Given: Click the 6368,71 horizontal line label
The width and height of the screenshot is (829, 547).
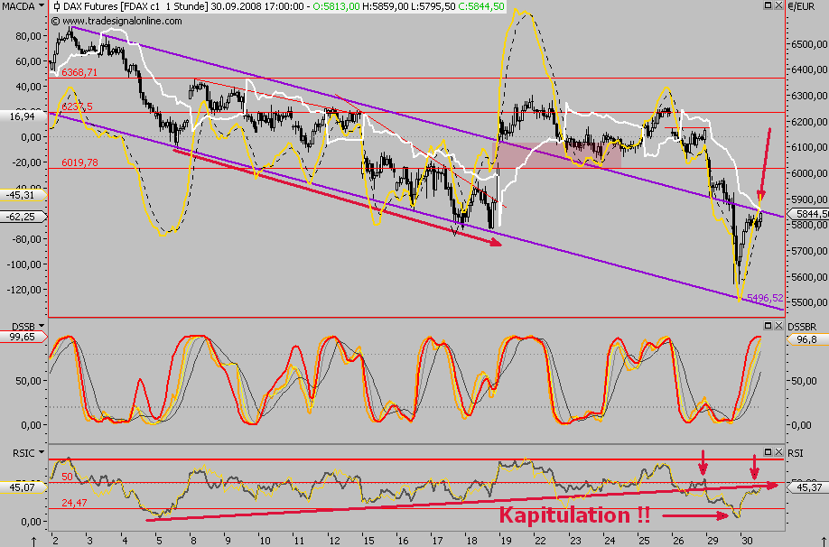Looking at the screenshot, I should point(79,72).
